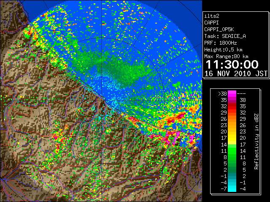Click the '16 NOV 2010 JST' date
Viewport: 270px width, 202px height.
(236, 74)
